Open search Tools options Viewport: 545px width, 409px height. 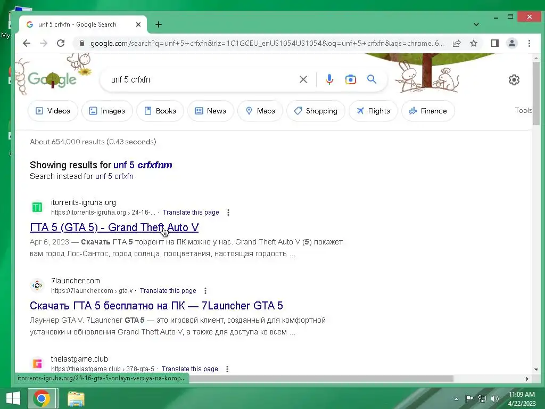click(523, 110)
